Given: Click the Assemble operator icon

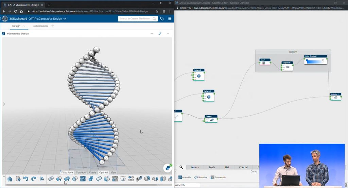Looking at the screenshot, I should (180, 177).
